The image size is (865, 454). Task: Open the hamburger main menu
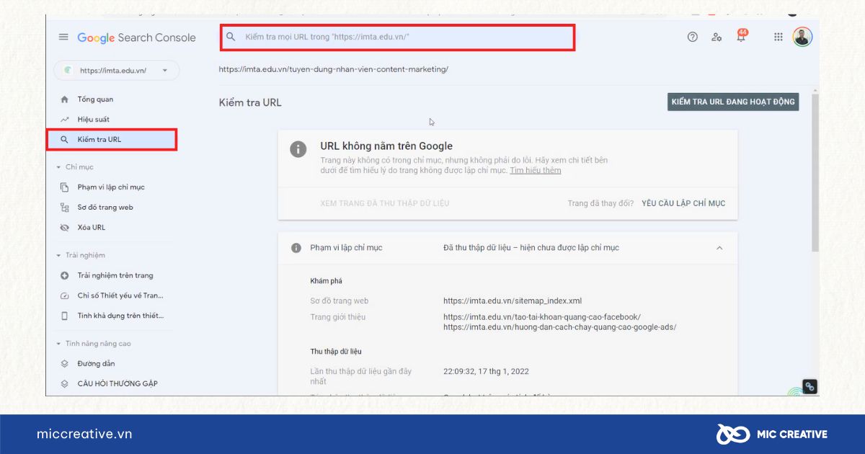[63, 37]
